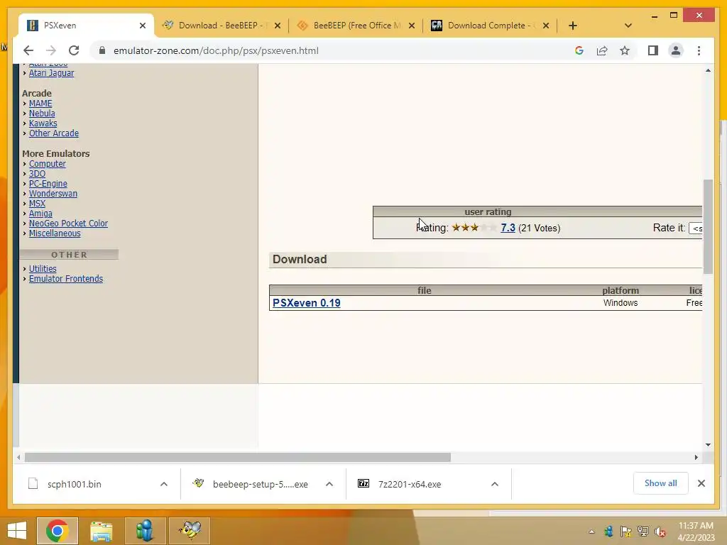Open the Chrome profile avatar
This screenshot has height=545, width=727.
pos(676,50)
